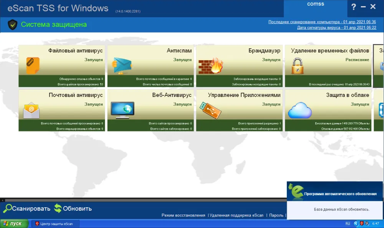384x228 pixels.
Task: Click the green shield status icon
Action: [x=13, y=25]
